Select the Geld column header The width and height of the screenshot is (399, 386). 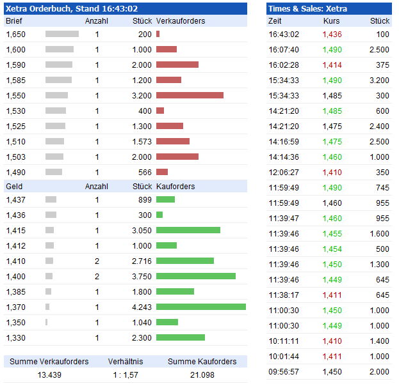click(x=13, y=186)
